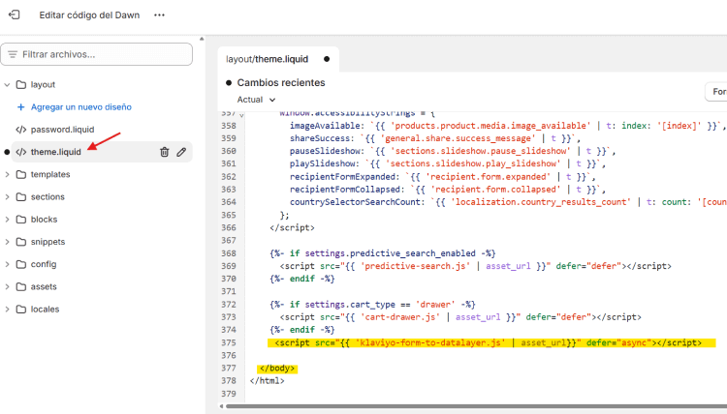Click code icon beside theme.liquid
Image resolution: width=727 pixels, height=414 pixels.
[21, 152]
